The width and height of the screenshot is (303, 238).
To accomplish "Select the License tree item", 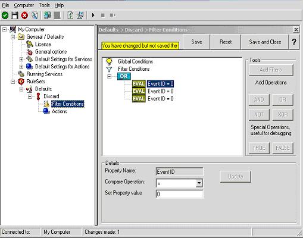I will coord(43,44).
